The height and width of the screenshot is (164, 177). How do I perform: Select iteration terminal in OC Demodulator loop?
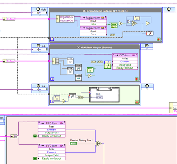pyautogui.click(x=52, y=39)
